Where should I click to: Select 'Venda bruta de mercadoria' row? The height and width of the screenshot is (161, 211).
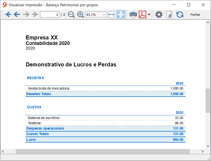105,88
